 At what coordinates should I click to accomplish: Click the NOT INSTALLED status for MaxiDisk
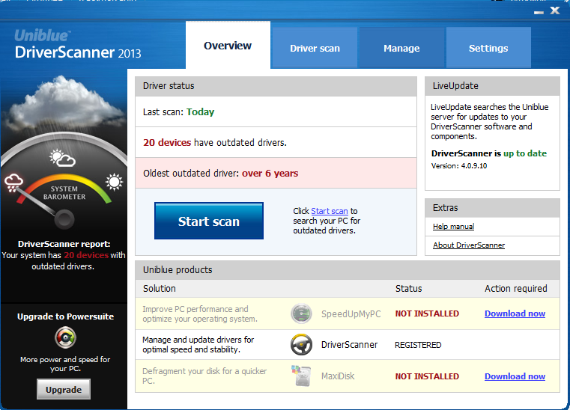tap(427, 376)
